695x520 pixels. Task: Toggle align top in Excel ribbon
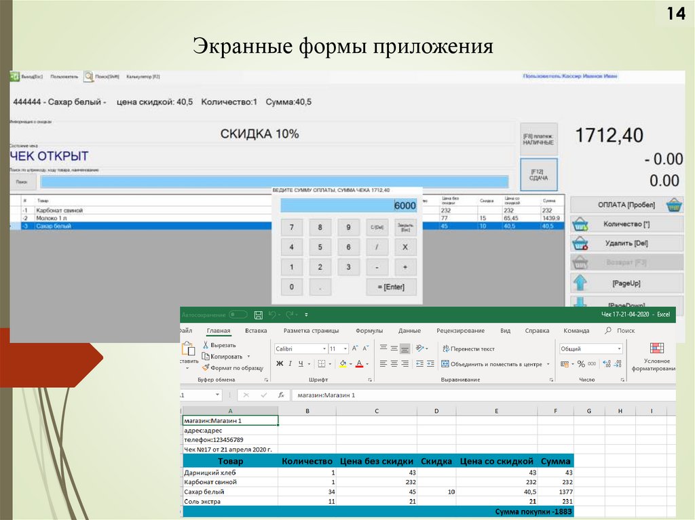[x=383, y=348]
